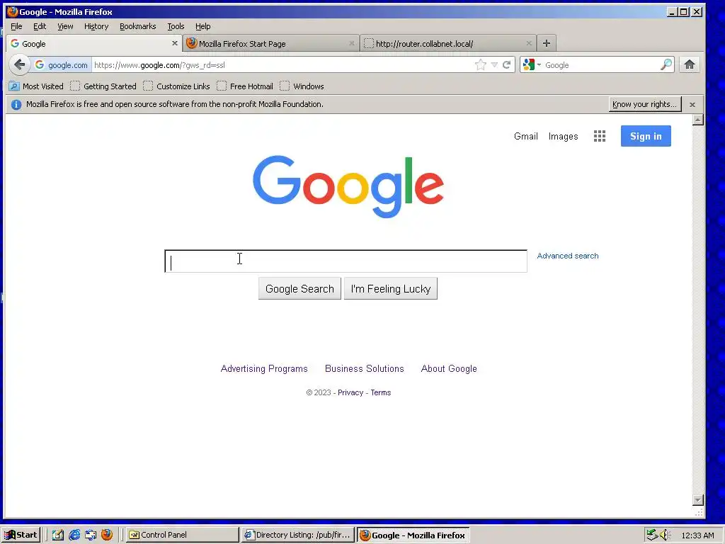Launch Internet Explorer from quick launch
This screenshot has width=725, height=544.
tap(74, 535)
